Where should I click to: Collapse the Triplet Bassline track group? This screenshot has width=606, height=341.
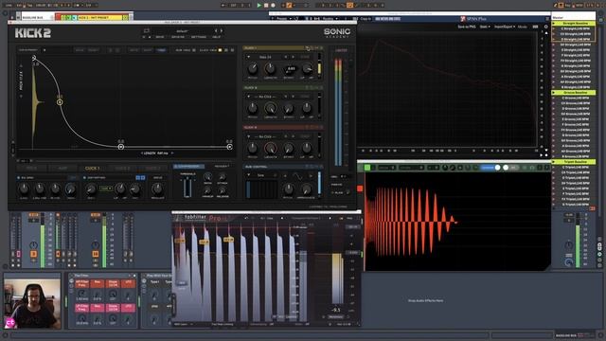(x=554, y=162)
